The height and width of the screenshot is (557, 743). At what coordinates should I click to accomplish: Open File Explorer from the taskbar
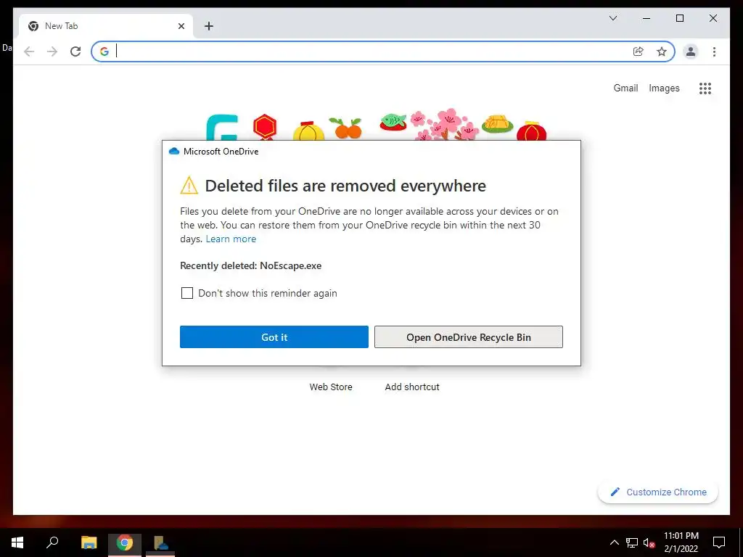point(89,542)
